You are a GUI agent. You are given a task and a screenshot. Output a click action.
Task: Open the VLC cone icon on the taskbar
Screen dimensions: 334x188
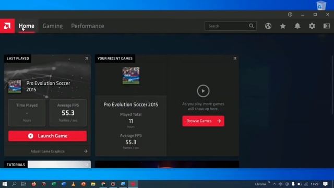[x=73, y=184]
